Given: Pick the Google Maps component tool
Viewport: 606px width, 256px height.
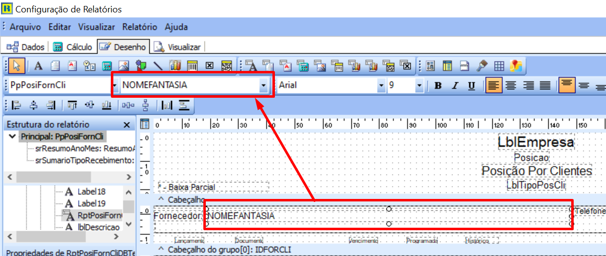Looking at the screenshot, I should point(517,65).
